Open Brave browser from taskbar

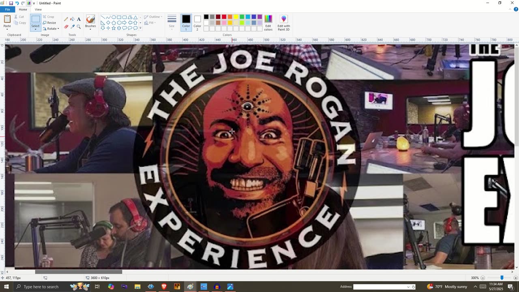pos(164,287)
